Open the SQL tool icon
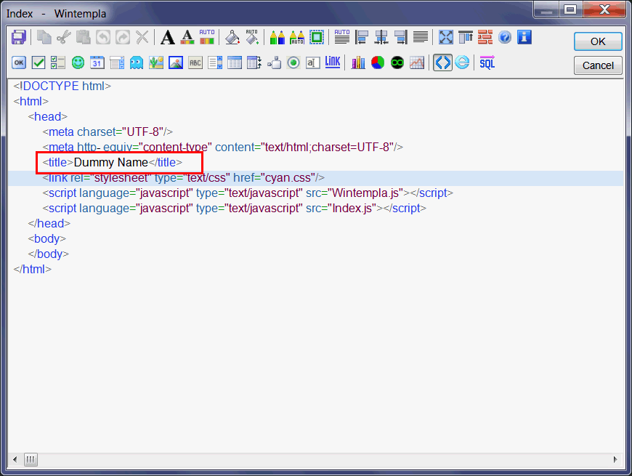Screen dimensions: 632x476 point(487,63)
